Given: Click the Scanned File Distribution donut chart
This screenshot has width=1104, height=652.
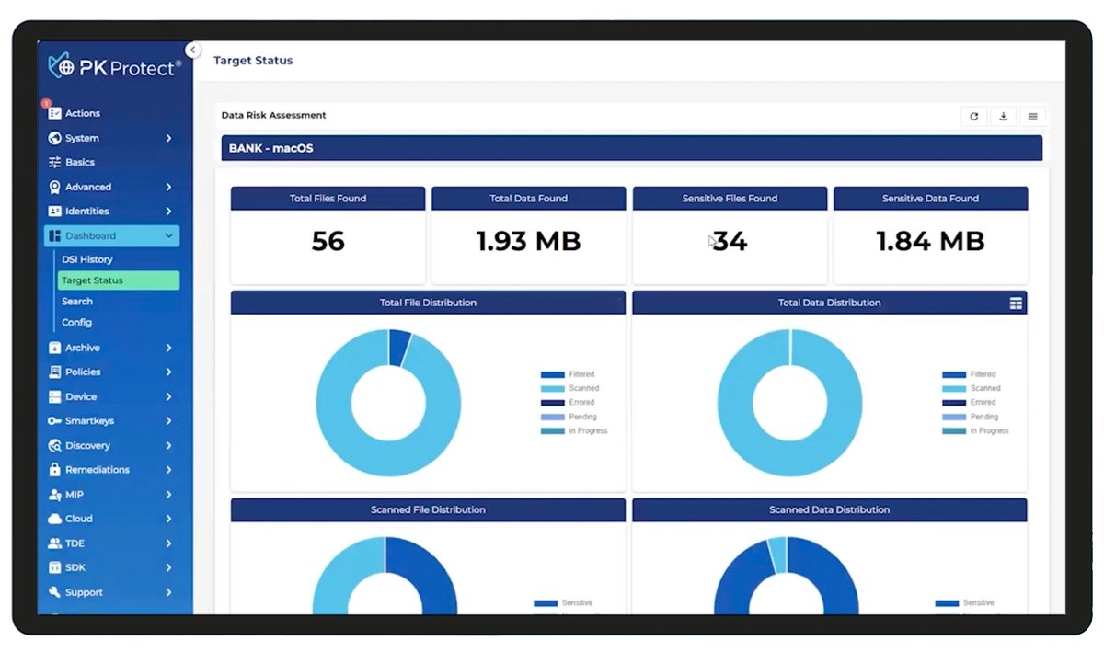Looking at the screenshot, I should [385, 576].
